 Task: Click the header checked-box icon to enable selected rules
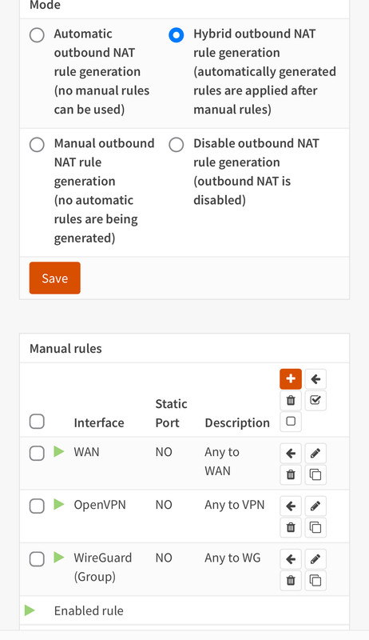pos(315,400)
